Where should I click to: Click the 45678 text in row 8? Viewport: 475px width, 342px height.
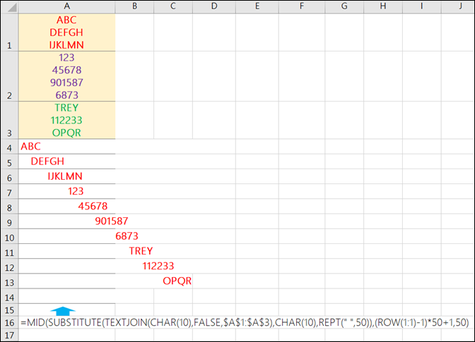(x=93, y=206)
